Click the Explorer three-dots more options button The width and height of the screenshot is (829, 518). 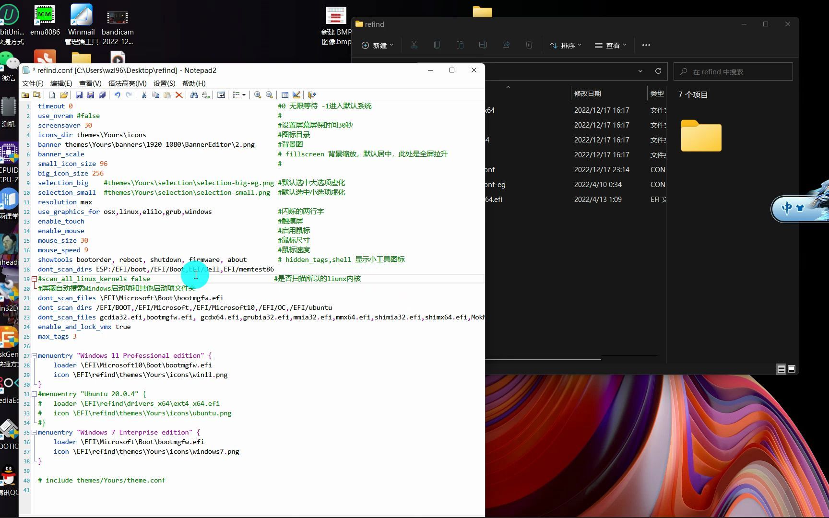(646, 45)
